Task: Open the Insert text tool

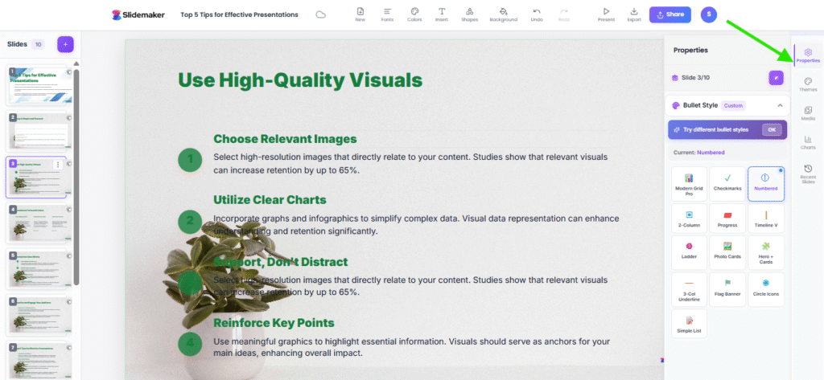Action: pos(442,12)
